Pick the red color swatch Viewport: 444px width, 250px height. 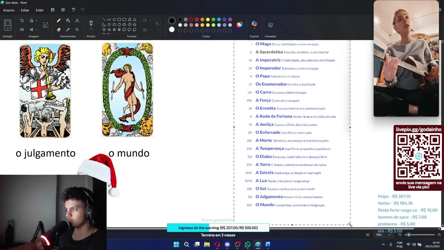click(x=197, y=19)
